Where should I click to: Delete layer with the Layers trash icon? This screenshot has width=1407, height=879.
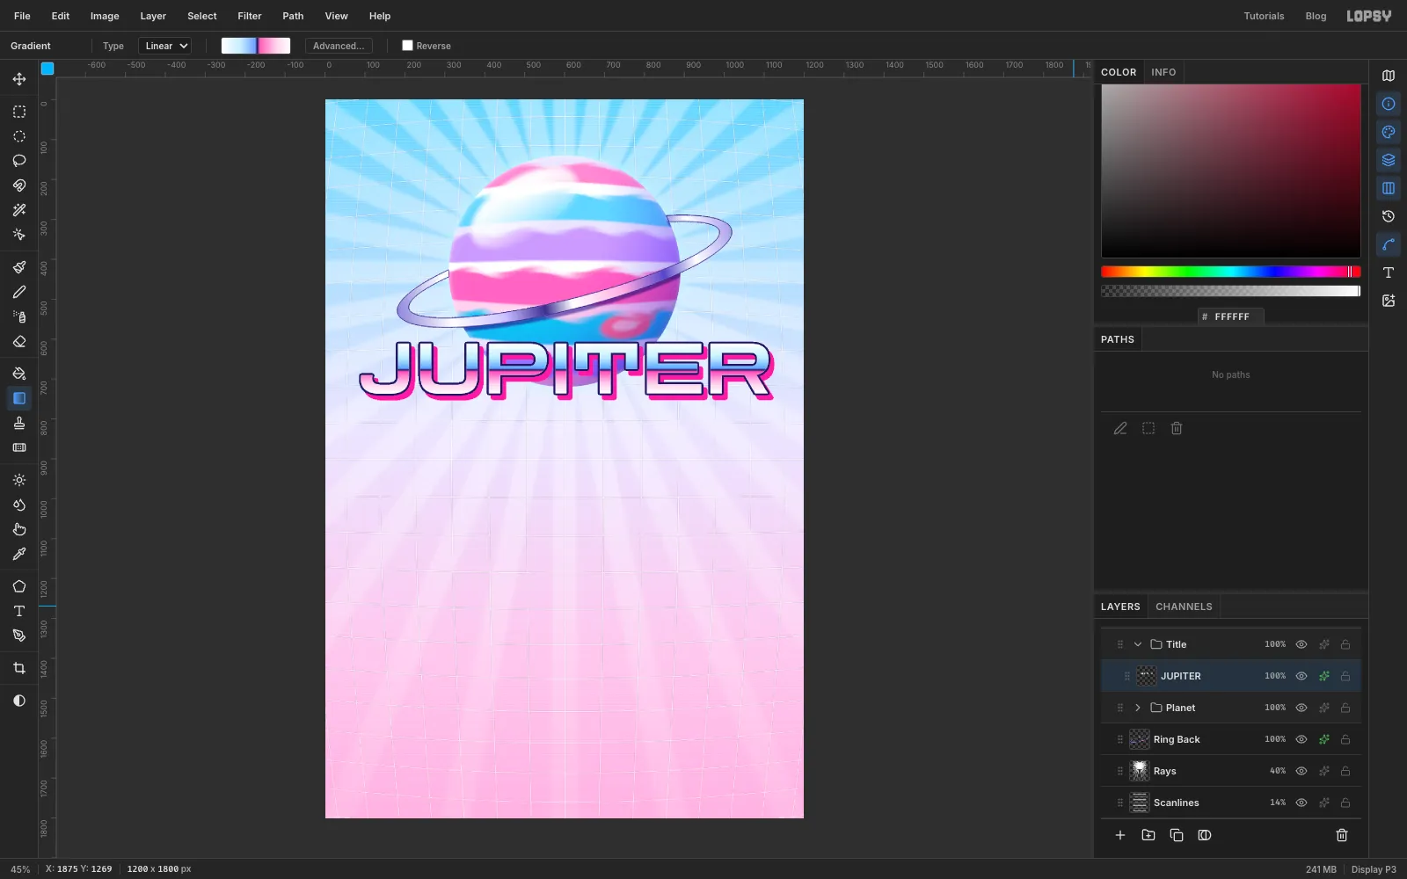pyautogui.click(x=1342, y=835)
